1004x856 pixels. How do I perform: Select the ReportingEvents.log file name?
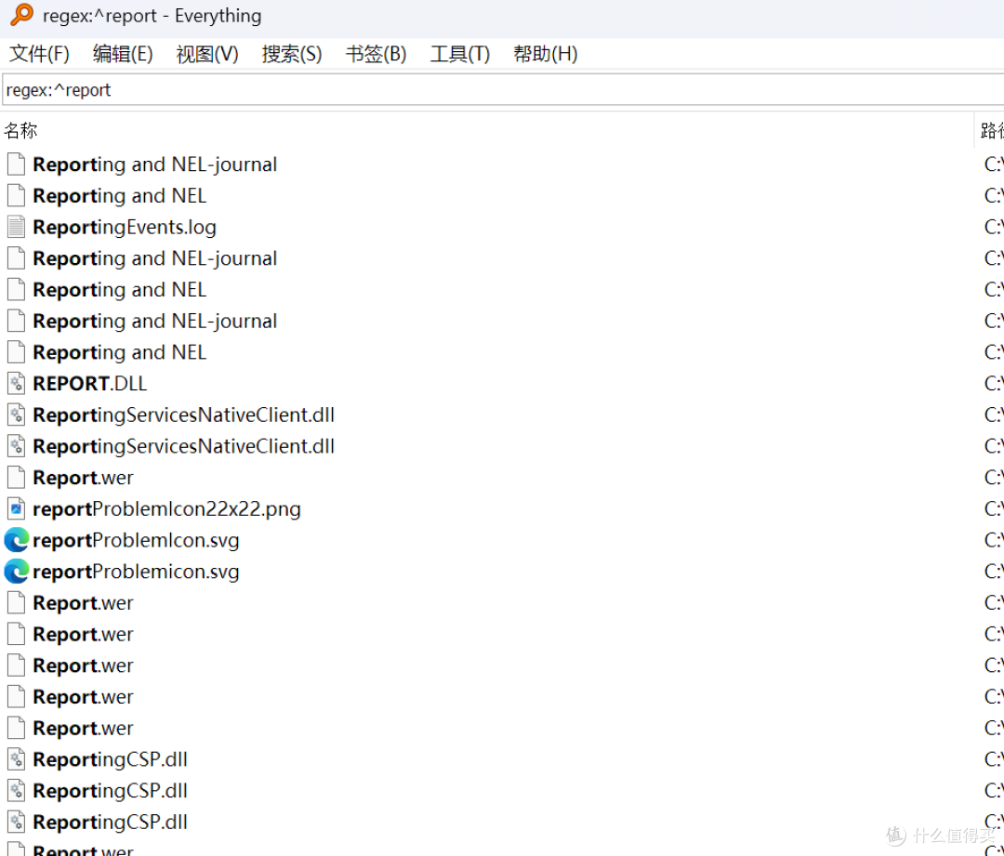[x=125, y=228]
